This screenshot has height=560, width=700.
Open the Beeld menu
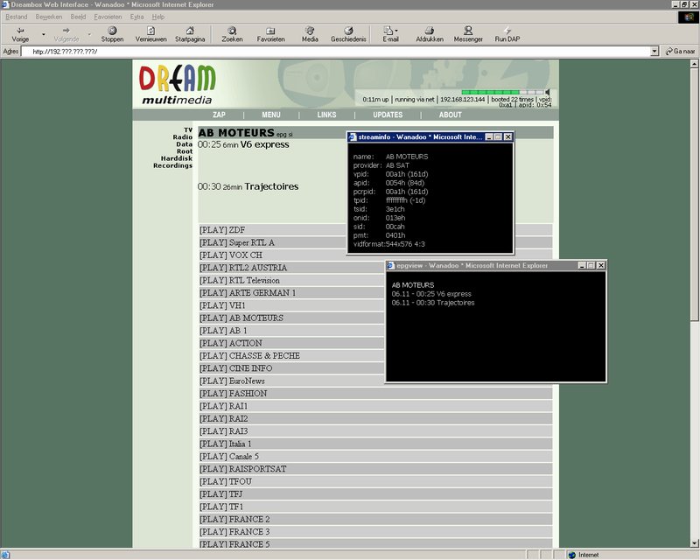(x=79, y=17)
